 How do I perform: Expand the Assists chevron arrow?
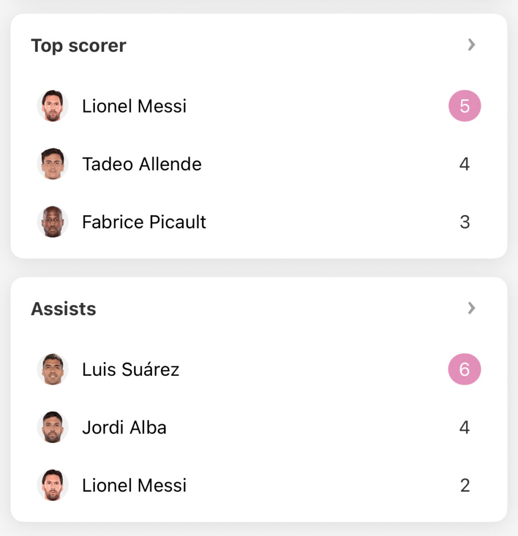(471, 308)
